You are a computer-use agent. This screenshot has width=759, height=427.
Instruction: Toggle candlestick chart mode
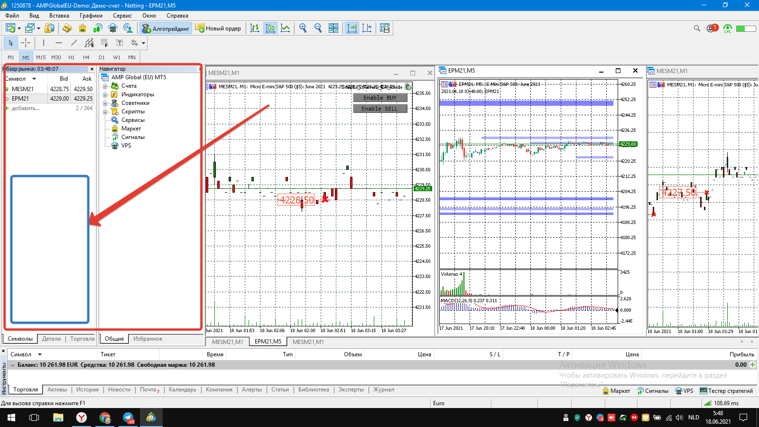pos(270,28)
